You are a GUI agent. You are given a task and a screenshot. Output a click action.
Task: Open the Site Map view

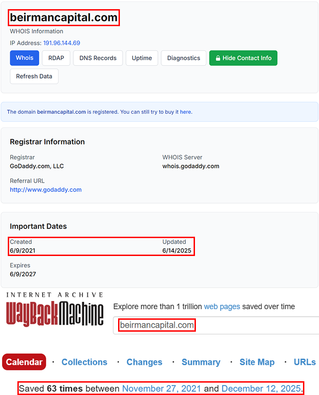click(x=257, y=362)
